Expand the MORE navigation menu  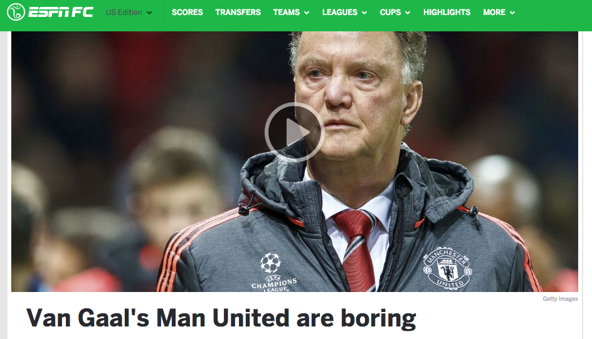point(499,13)
